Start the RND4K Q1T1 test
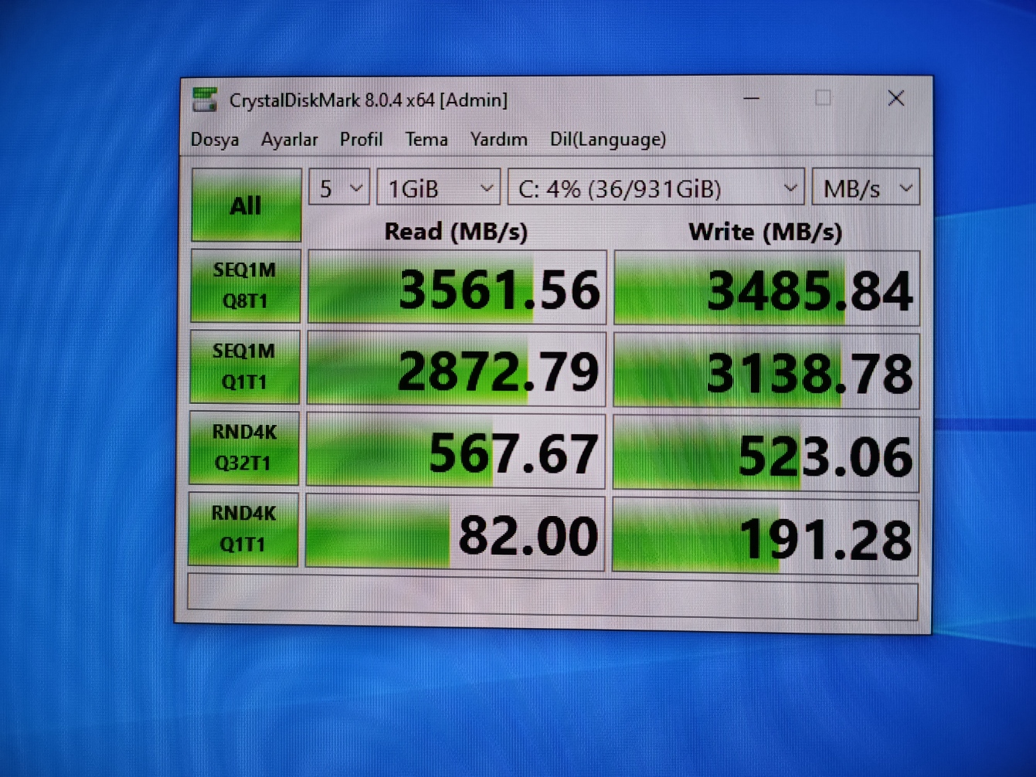Screen dimensions: 1036x777 coord(243,530)
